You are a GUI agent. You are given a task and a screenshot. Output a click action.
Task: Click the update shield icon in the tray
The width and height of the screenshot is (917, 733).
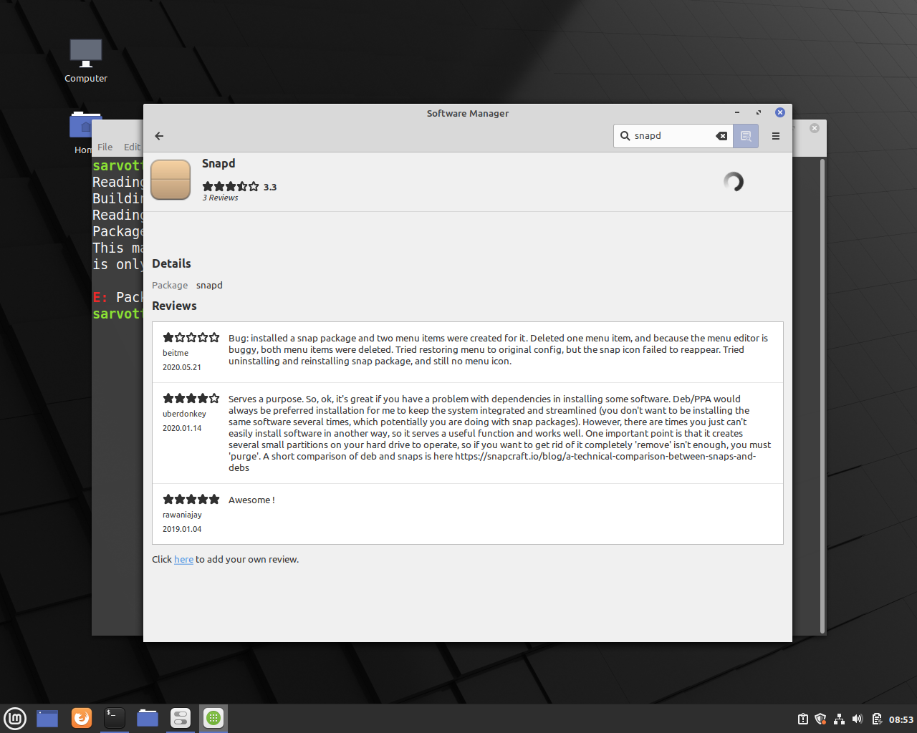pos(820,719)
